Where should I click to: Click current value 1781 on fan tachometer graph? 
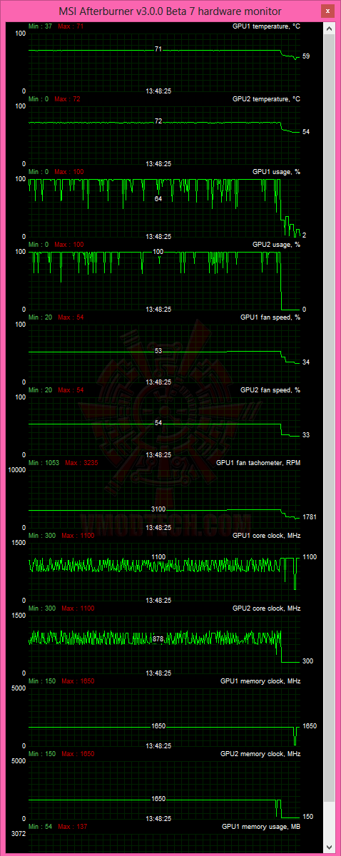(310, 517)
